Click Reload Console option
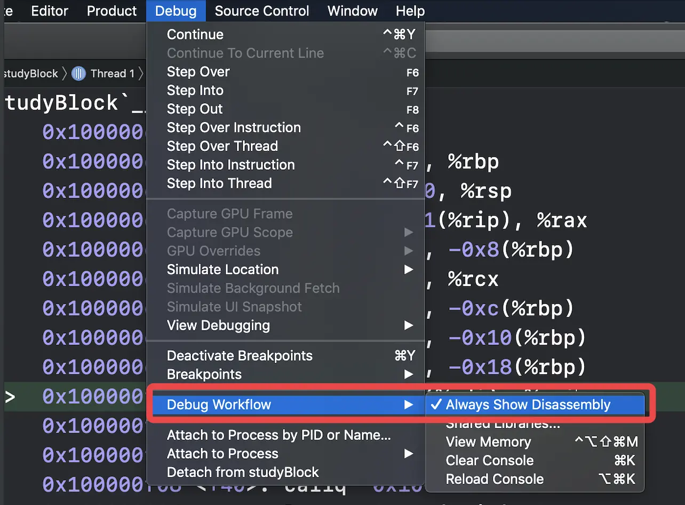The width and height of the screenshot is (685, 505). [494, 479]
